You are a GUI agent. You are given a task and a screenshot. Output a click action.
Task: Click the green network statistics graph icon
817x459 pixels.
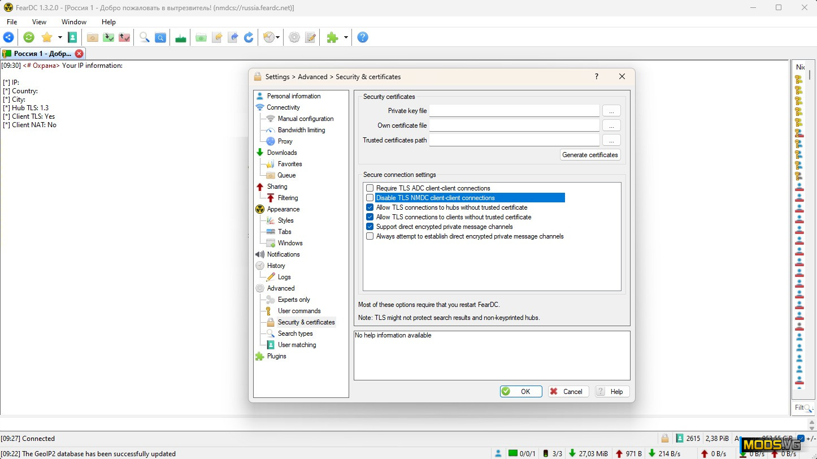click(181, 37)
